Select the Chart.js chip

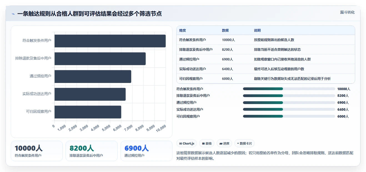[x=187, y=143]
